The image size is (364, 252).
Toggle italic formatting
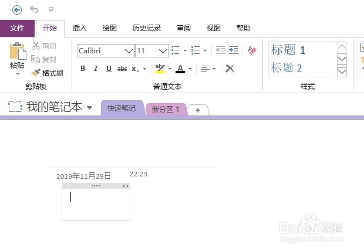(96, 69)
